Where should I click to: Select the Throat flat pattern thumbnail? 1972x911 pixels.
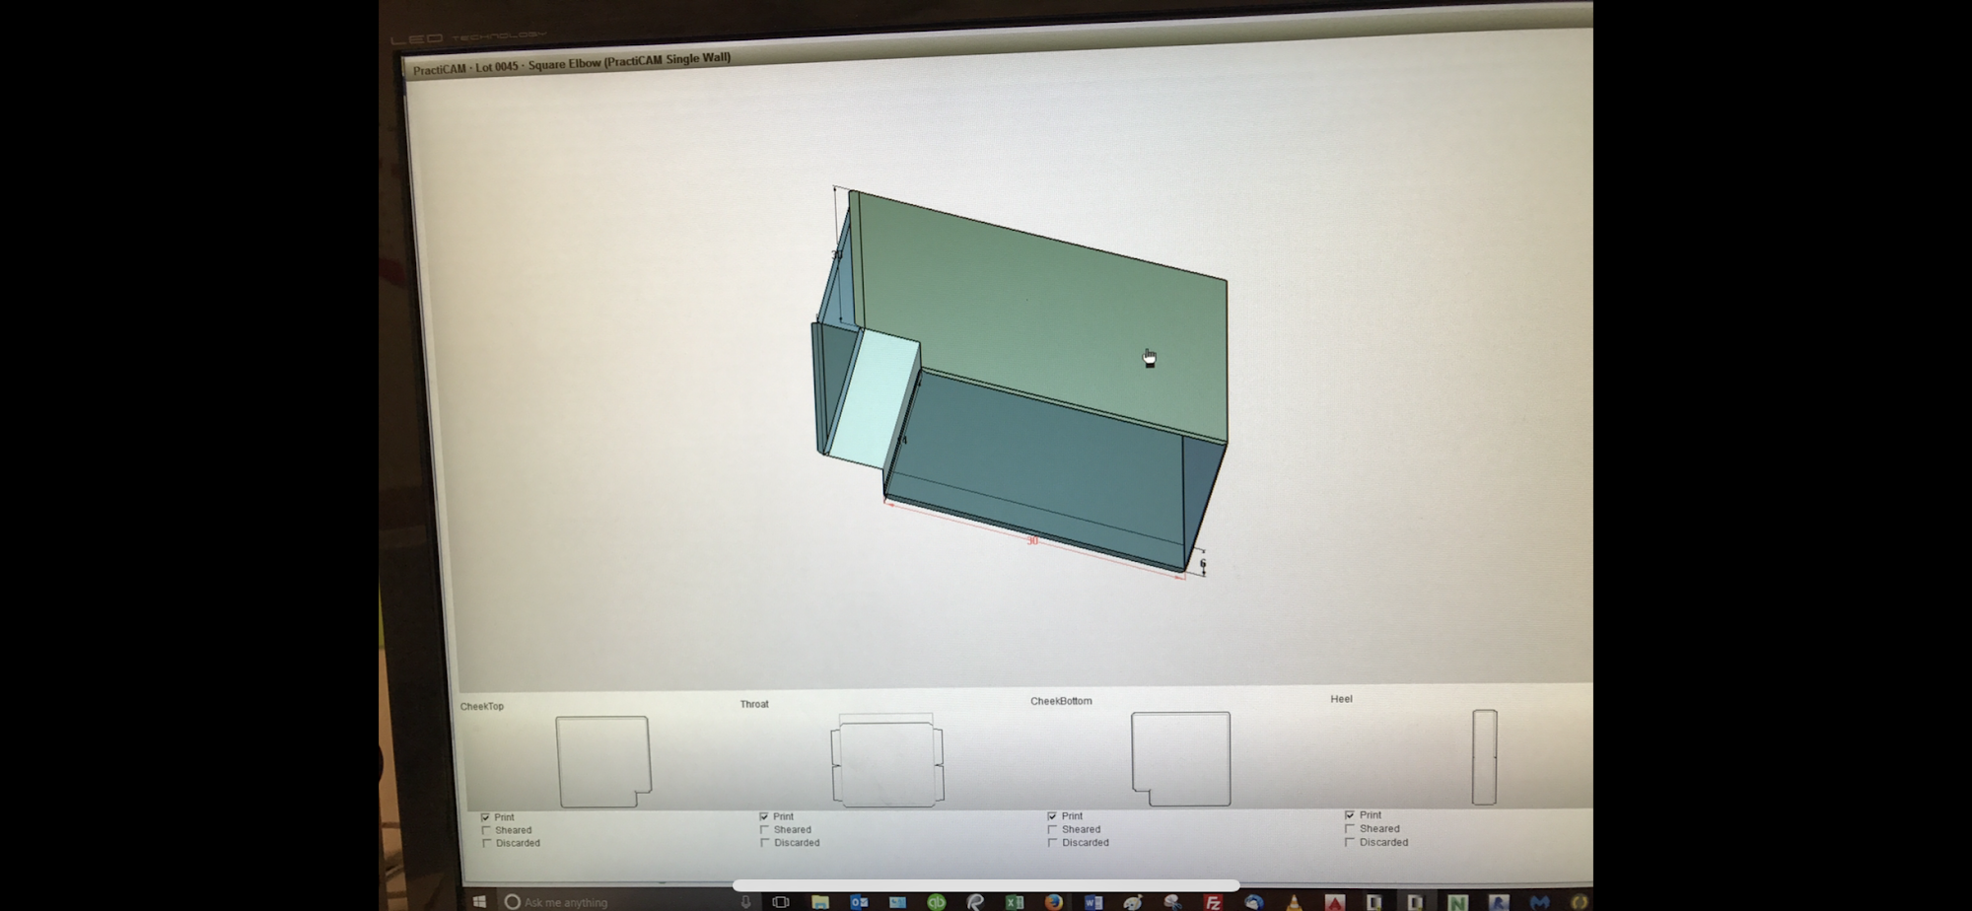click(887, 760)
